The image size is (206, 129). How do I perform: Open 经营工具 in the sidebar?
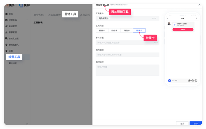point(14,57)
